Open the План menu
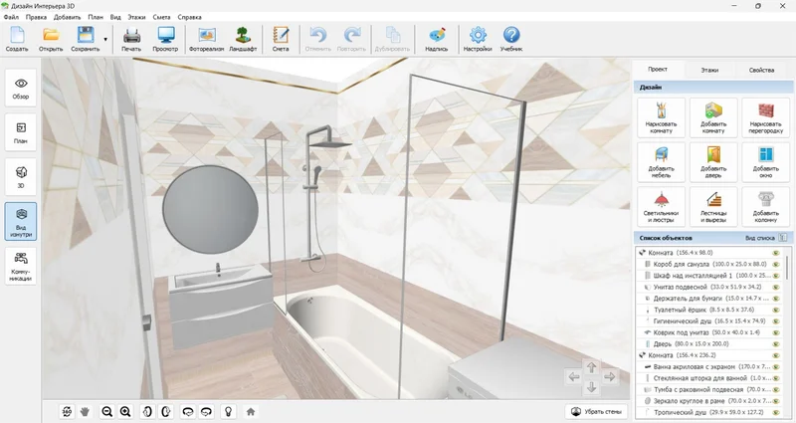Screen dimensions: 796x423 96,17
